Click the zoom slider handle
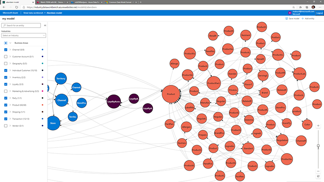This screenshot has width=324, height=182. (x=318, y=146)
